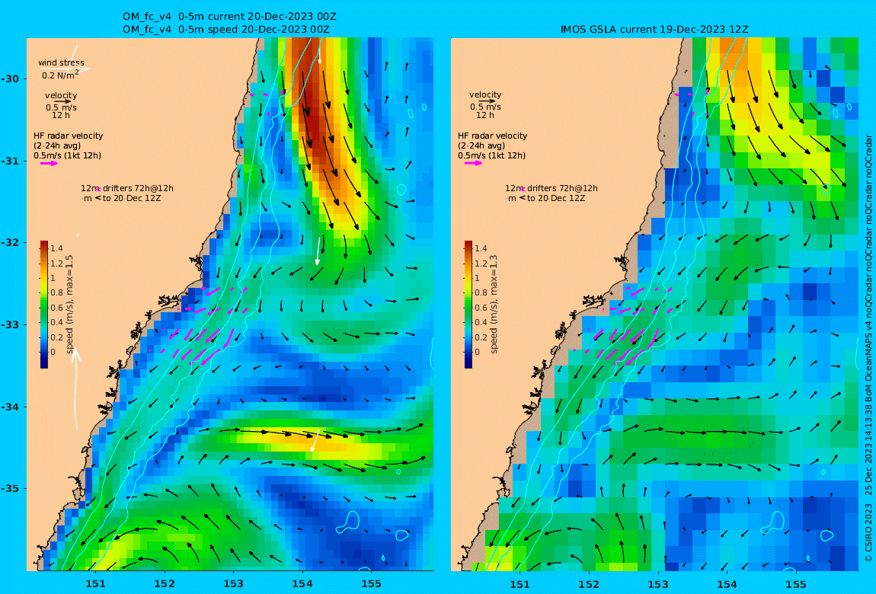Viewport: 876px width, 594px height.
Task: Click the 0.8 tick on OM_fc_v4 colorbar
Action: point(56,292)
